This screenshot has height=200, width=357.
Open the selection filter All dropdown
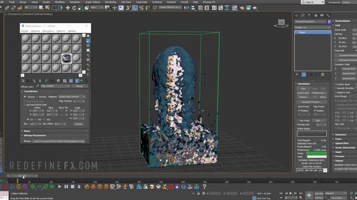click(x=31, y=7)
